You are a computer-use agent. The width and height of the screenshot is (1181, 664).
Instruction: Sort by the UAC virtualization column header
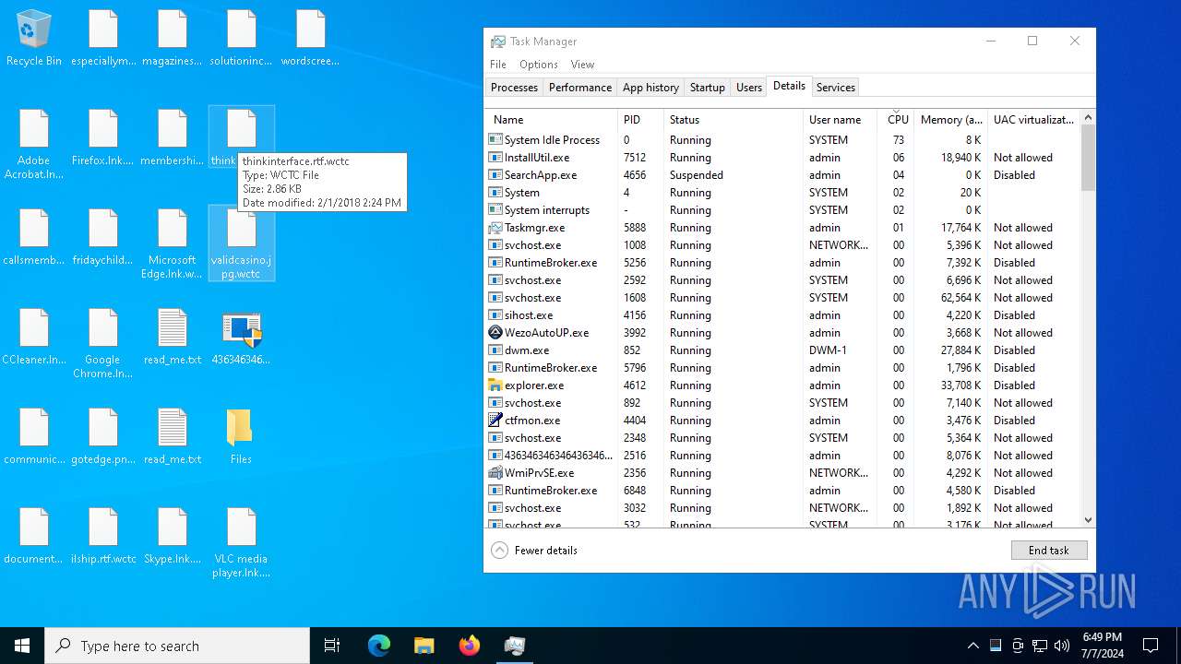1033,120
